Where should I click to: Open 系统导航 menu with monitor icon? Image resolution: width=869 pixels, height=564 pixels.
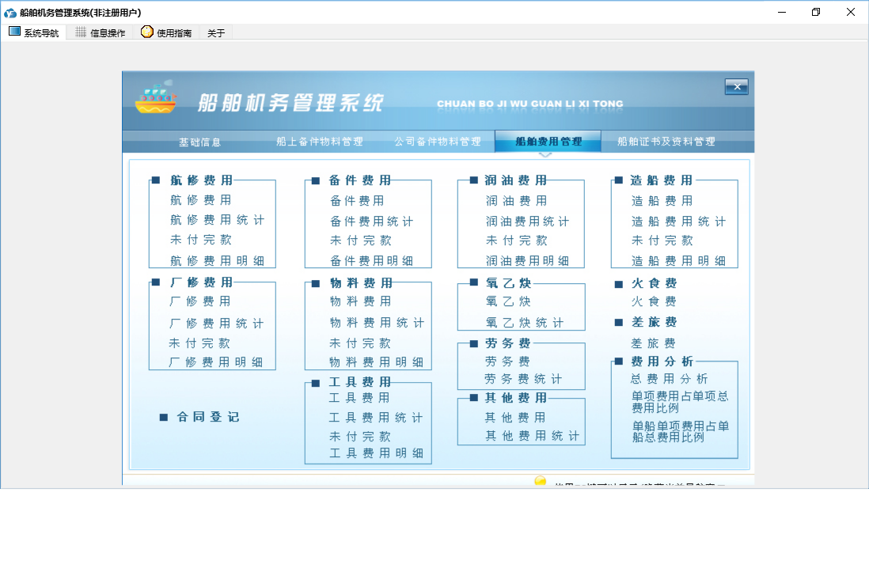click(34, 32)
